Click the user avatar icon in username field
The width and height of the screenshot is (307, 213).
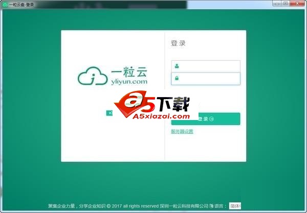click(x=177, y=66)
